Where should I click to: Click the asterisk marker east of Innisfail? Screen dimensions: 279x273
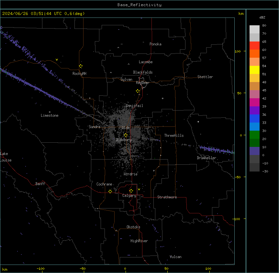(162, 98)
